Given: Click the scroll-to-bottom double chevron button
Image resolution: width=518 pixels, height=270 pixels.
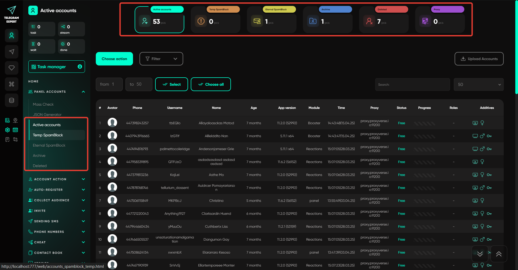Looking at the screenshot, I should [x=480, y=254].
